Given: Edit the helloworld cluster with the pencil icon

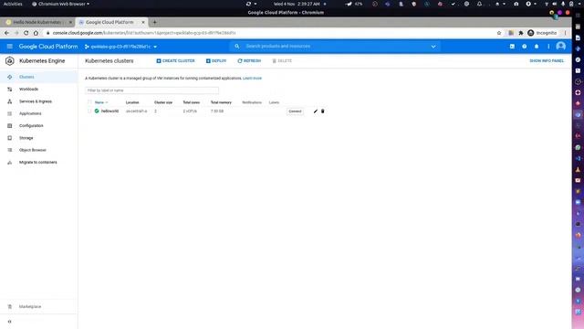Looking at the screenshot, I should pyautogui.click(x=316, y=111).
